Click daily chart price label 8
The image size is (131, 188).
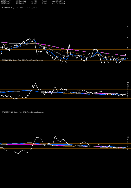pos(127,37)
